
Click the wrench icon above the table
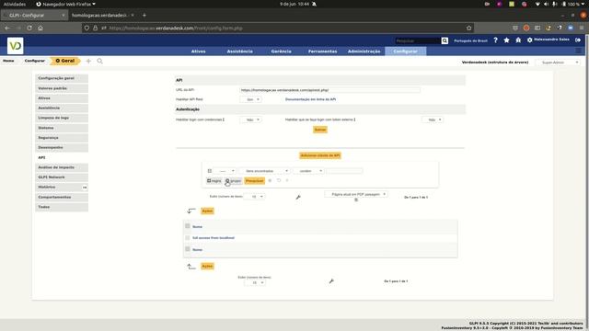tap(298, 197)
